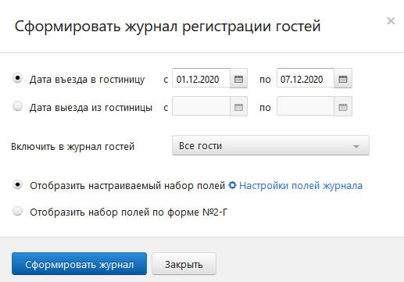Select the 'Дата выезда из гостиницы' radio button
This screenshot has width=404, height=282.
[18, 106]
